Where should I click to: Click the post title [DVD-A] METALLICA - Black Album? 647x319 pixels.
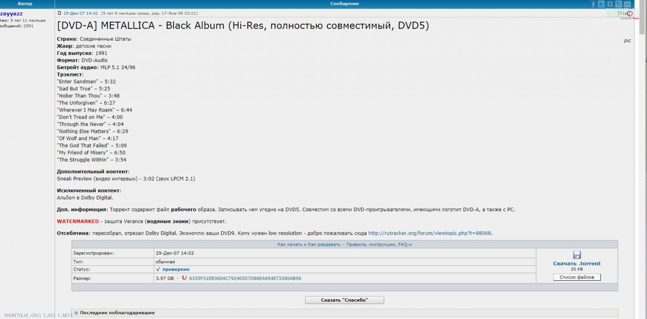click(243, 25)
